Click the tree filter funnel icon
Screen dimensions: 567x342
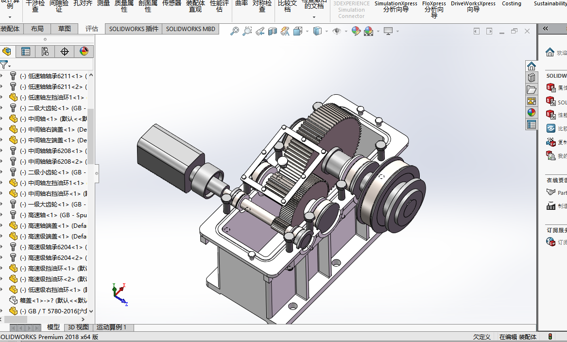coord(3,65)
